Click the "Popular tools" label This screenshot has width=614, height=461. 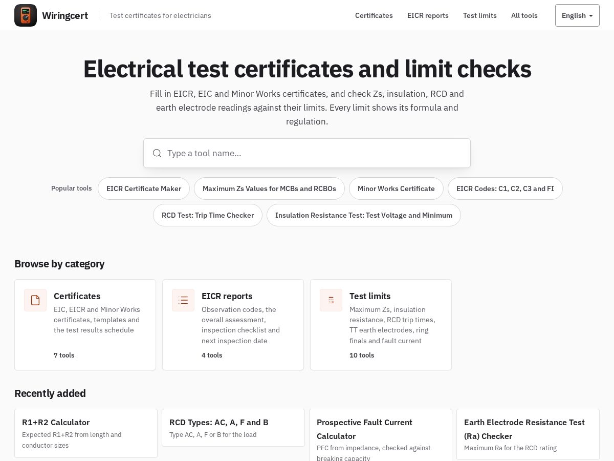pyautogui.click(x=72, y=188)
